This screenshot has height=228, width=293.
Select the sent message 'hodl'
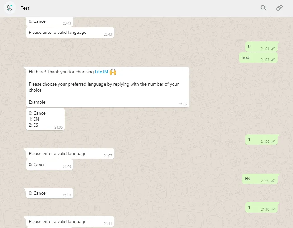pyautogui.click(x=258, y=58)
